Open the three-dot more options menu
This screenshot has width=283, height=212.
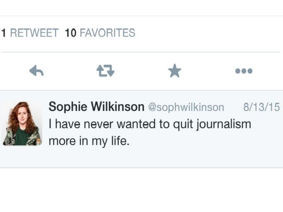(x=244, y=71)
